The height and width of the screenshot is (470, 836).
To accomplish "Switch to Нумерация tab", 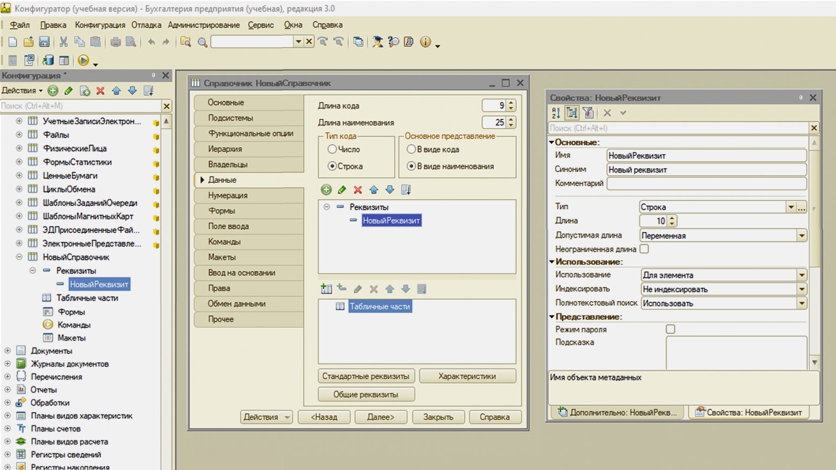I will coord(249,195).
